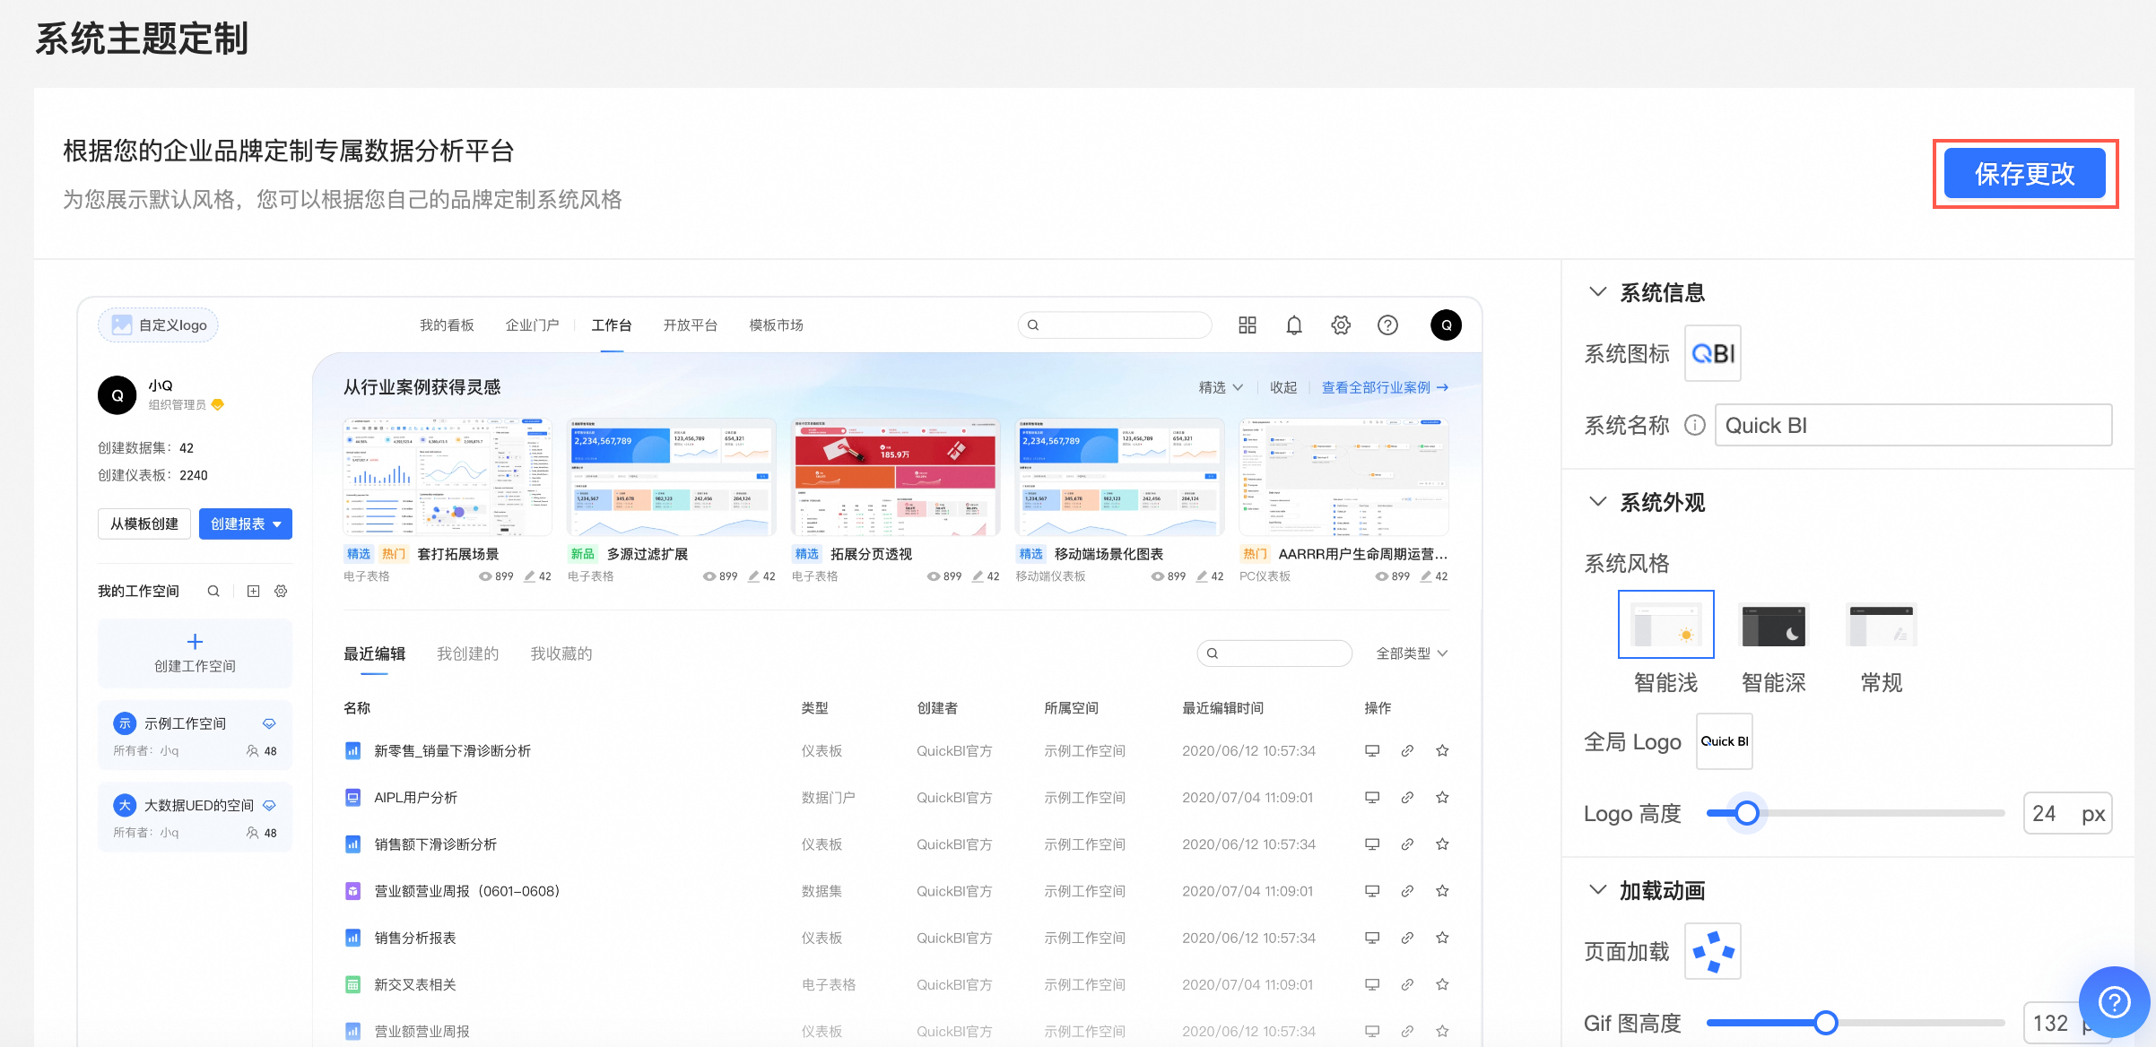Adjust the Logo 高度 slider handle
The image size is (2156, 1047).
click(1746, 813)
